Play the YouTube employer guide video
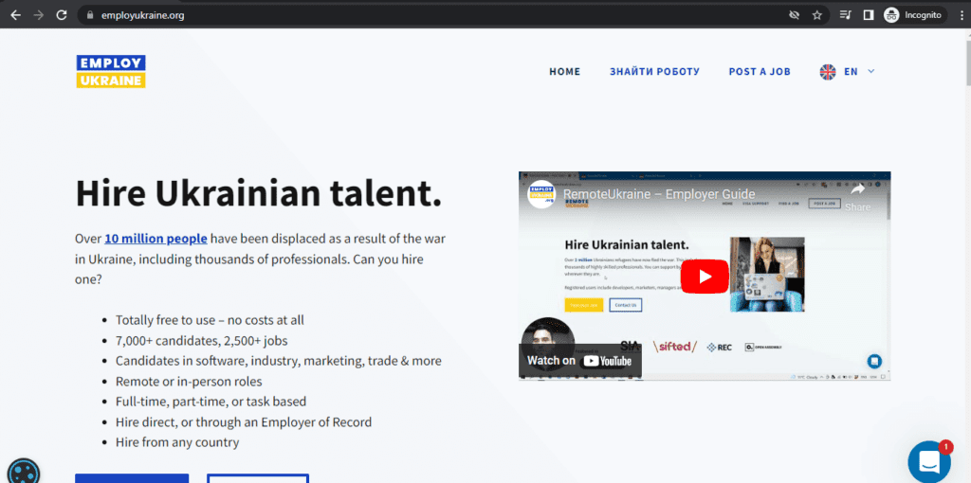971x483 pixels. pyautogui.click(x=705, y=277)
